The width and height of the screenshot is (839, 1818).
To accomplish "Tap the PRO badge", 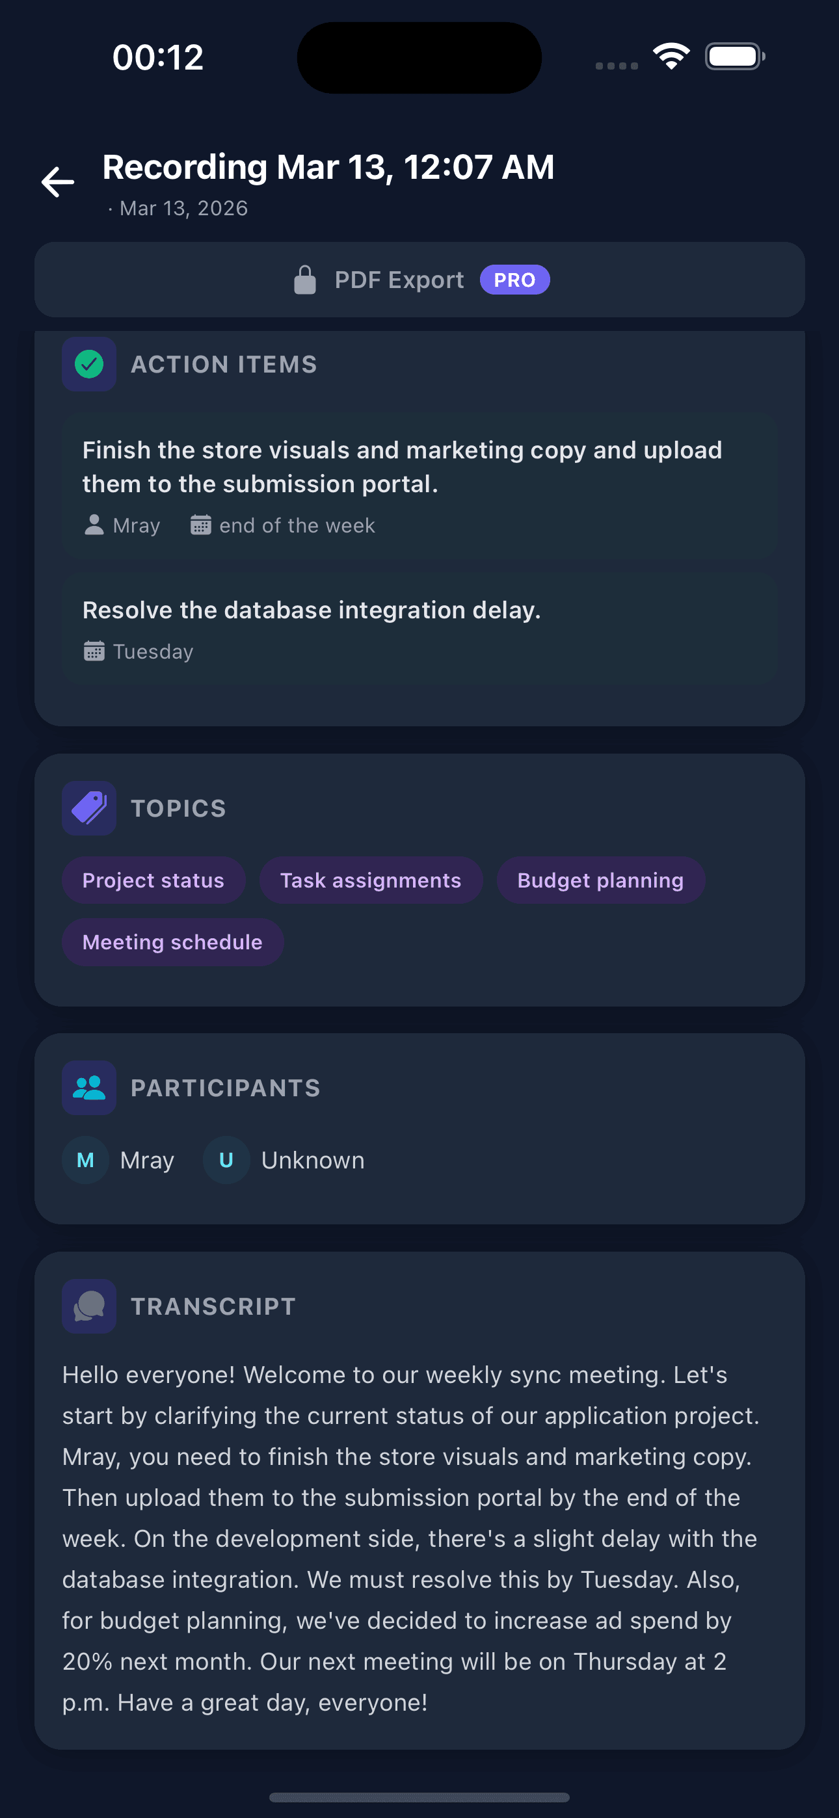I will point(515,279).
